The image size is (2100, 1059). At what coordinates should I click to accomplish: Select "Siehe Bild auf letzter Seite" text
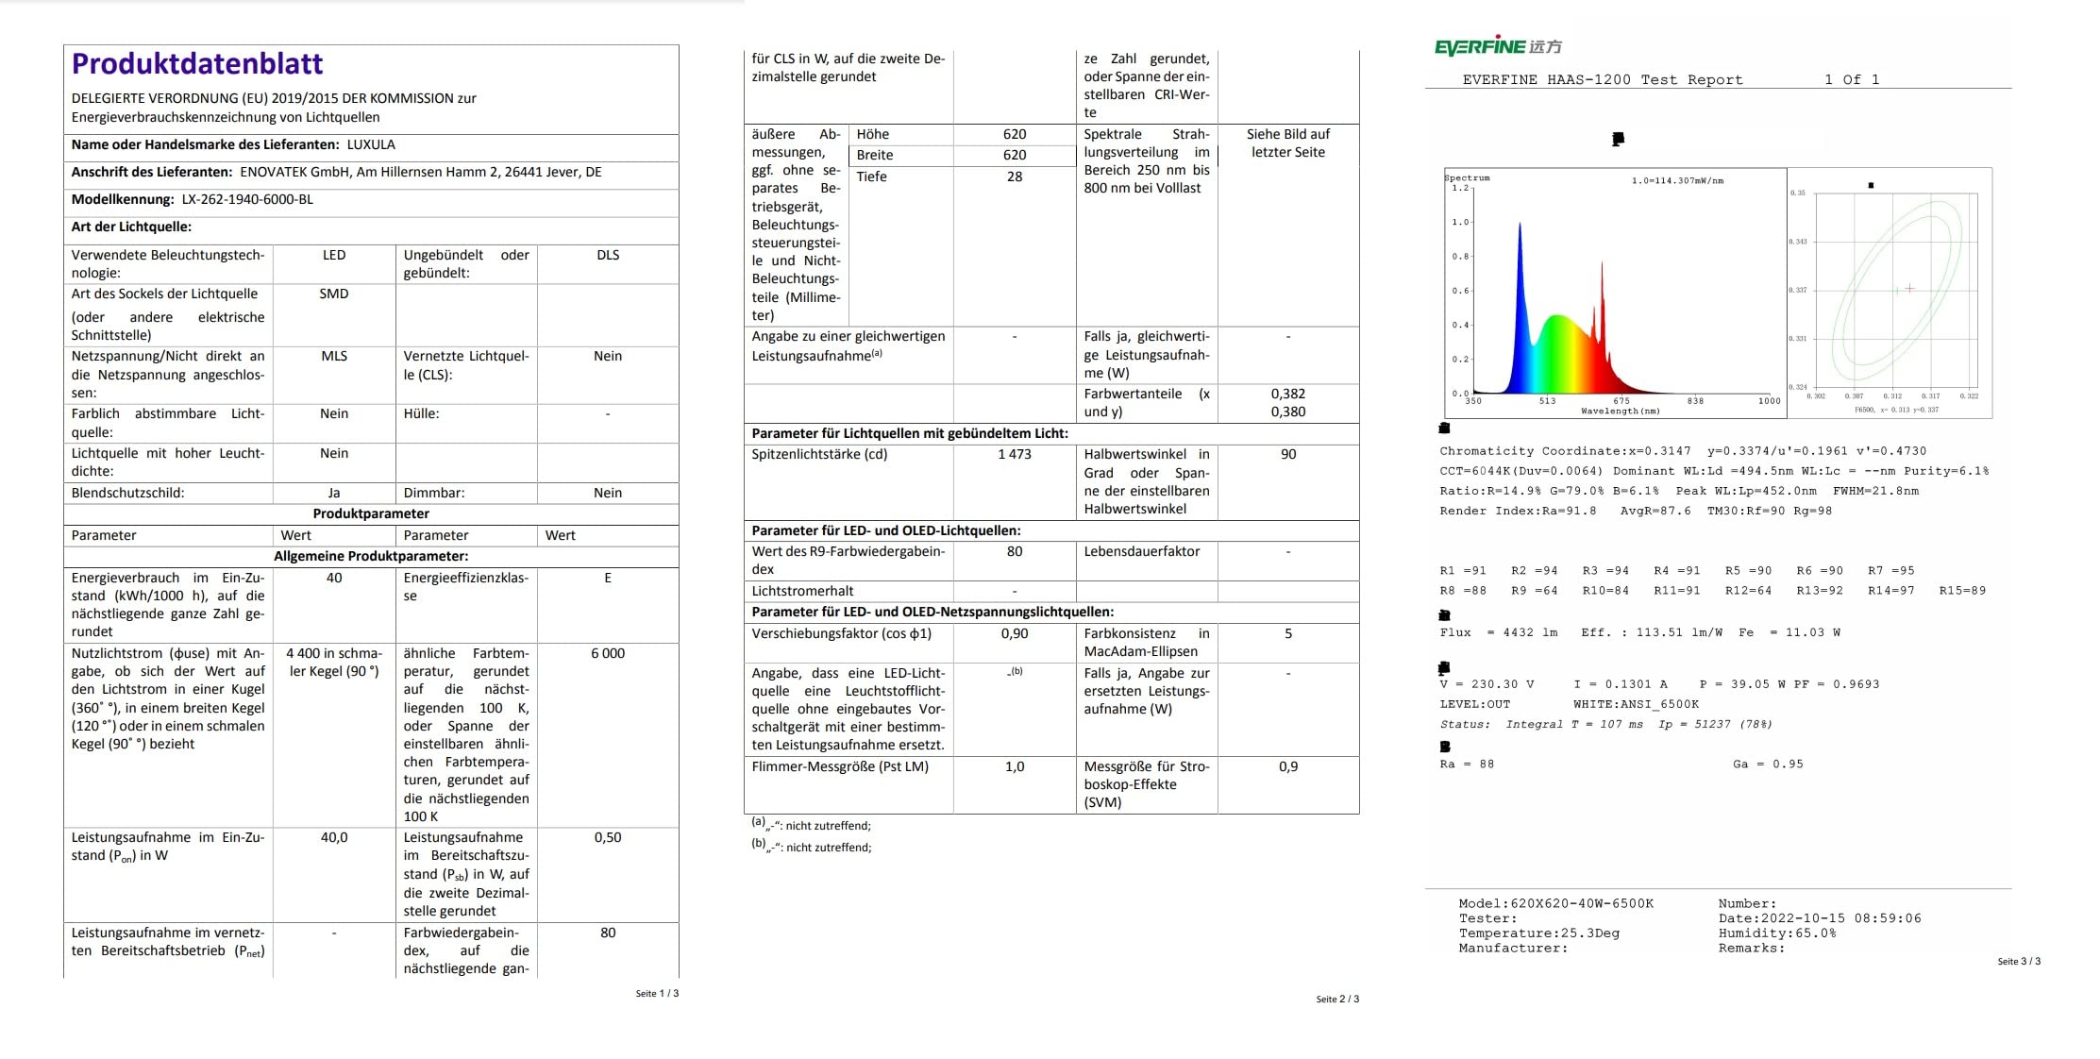(1288, 143)
